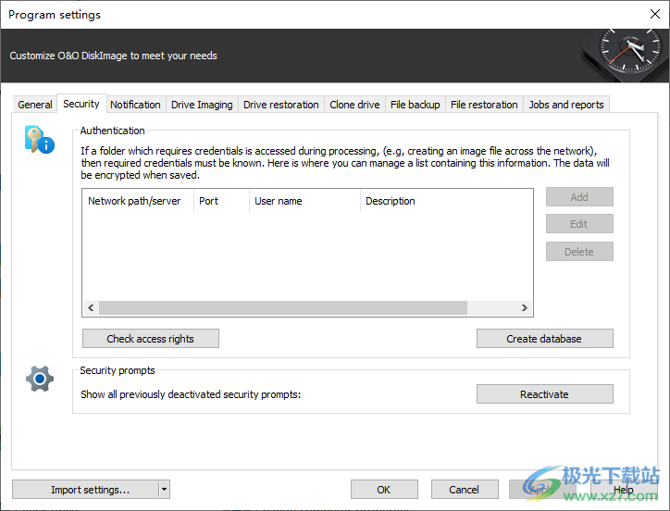Click the Network path/server column header
Viewport: 670px width, 511px height.
(138, 201)
